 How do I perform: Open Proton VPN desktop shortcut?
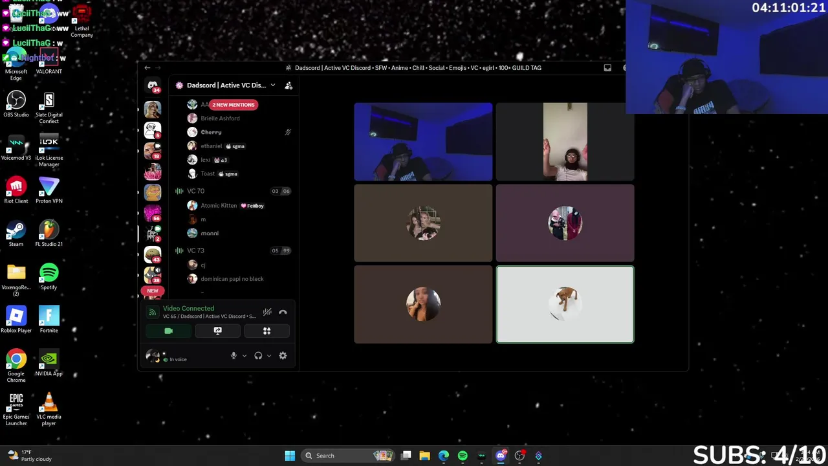pos(49,190)
